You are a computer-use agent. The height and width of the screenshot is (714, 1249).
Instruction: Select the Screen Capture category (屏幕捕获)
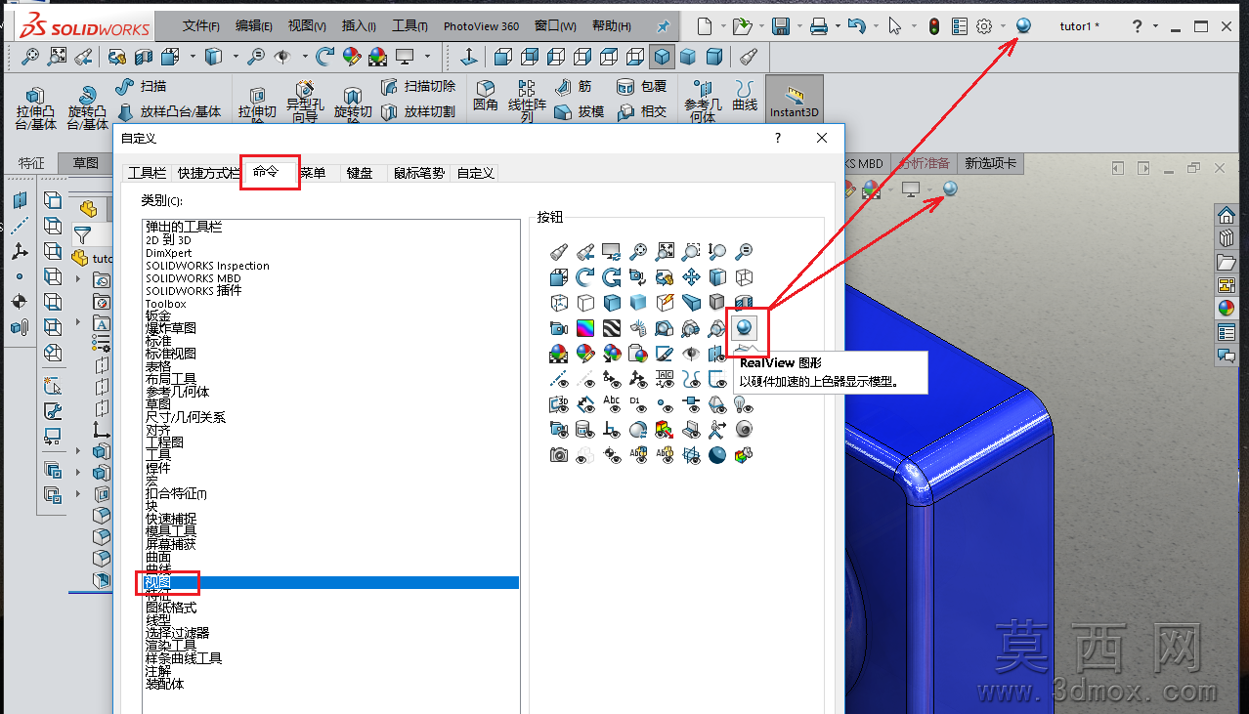click(x=171, y=544)
